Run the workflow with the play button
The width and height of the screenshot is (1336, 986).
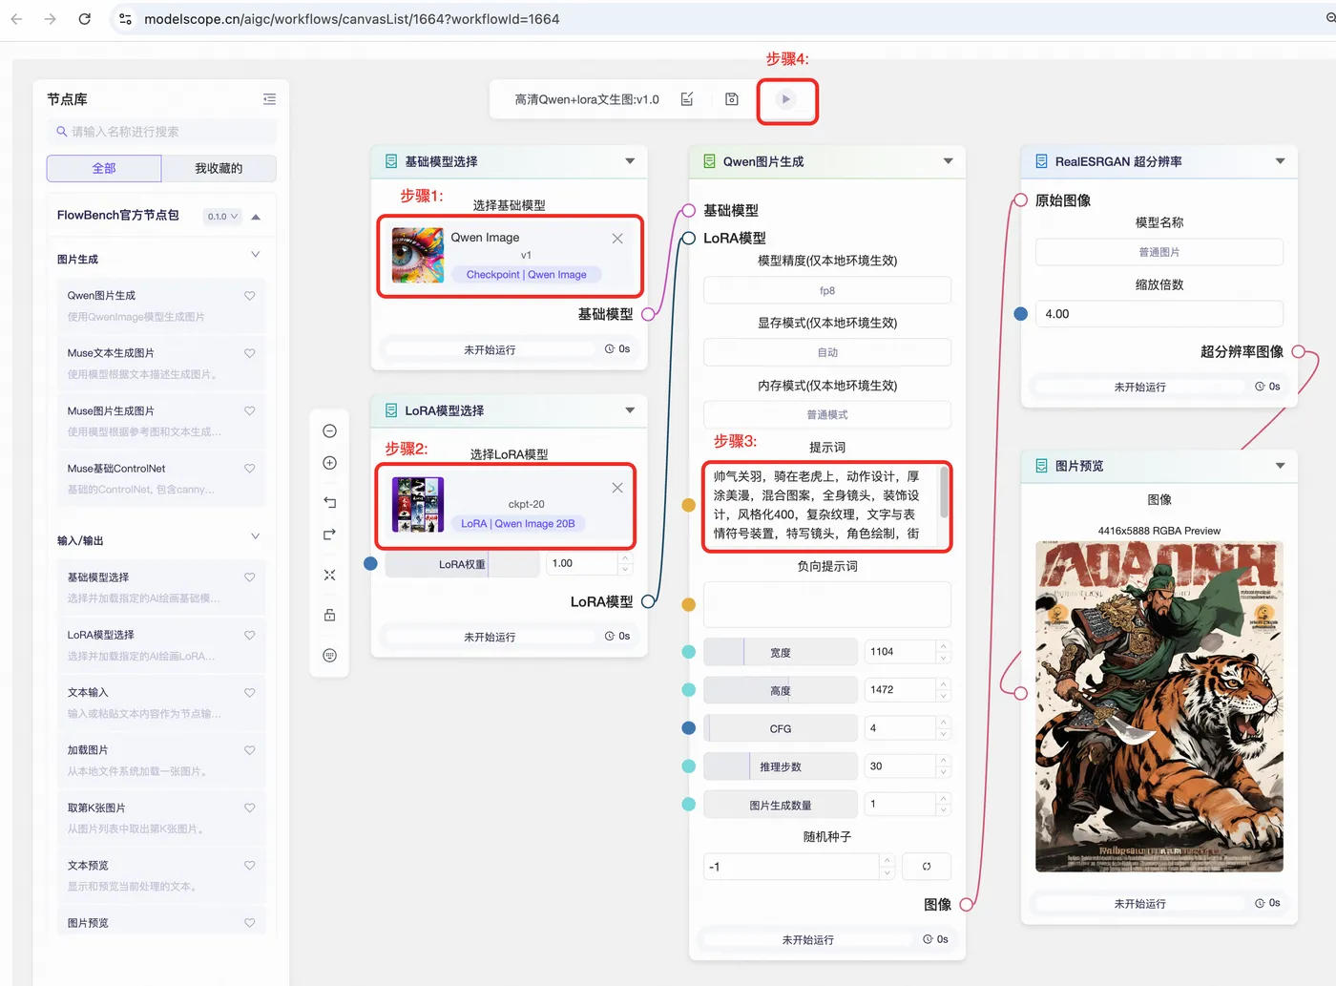point(785,99)
